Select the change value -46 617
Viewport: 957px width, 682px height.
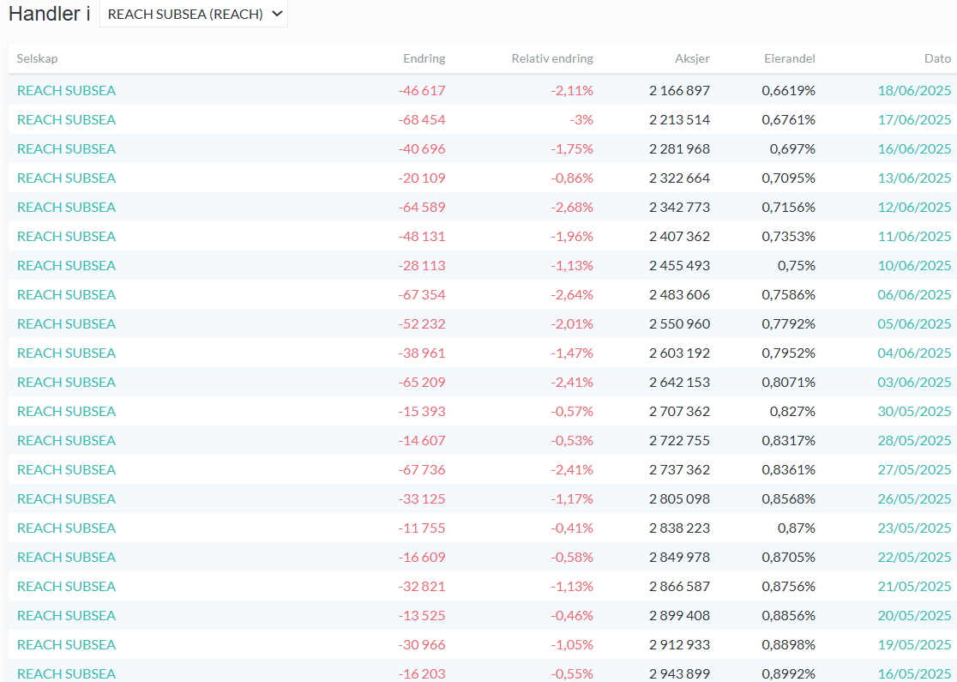[422, 90]
